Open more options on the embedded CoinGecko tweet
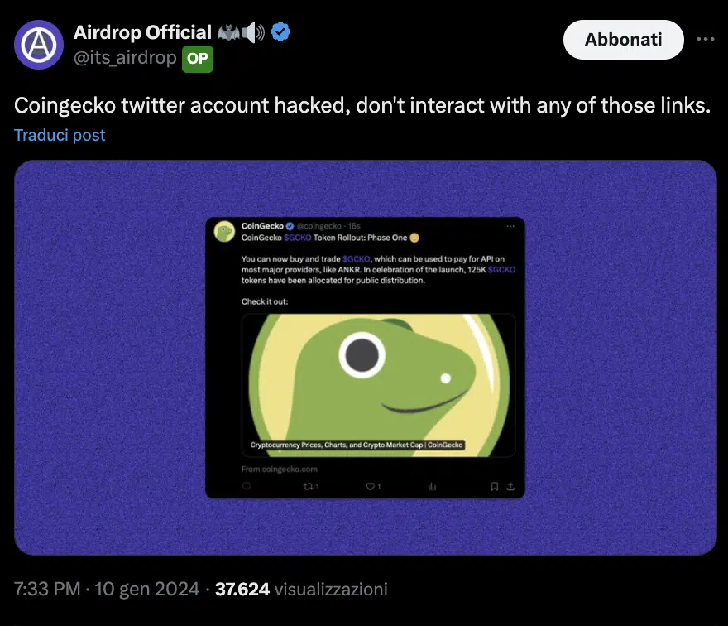Screen dimensions: 728x626 (x=510, y=225)
